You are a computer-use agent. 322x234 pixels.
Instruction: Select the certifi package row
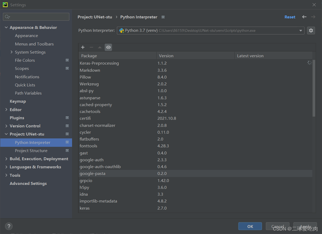[x=195, y=118]
